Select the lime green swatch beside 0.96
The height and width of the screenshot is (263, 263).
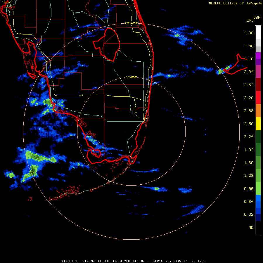(x=258, y=188)
